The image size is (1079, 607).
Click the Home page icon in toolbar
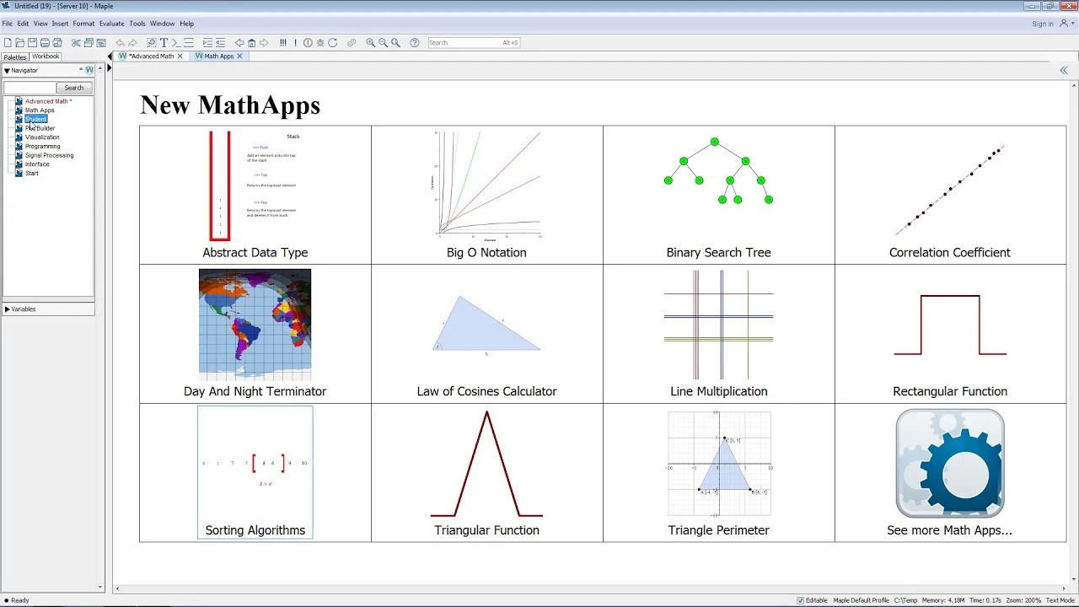click(x=251, y=42)
